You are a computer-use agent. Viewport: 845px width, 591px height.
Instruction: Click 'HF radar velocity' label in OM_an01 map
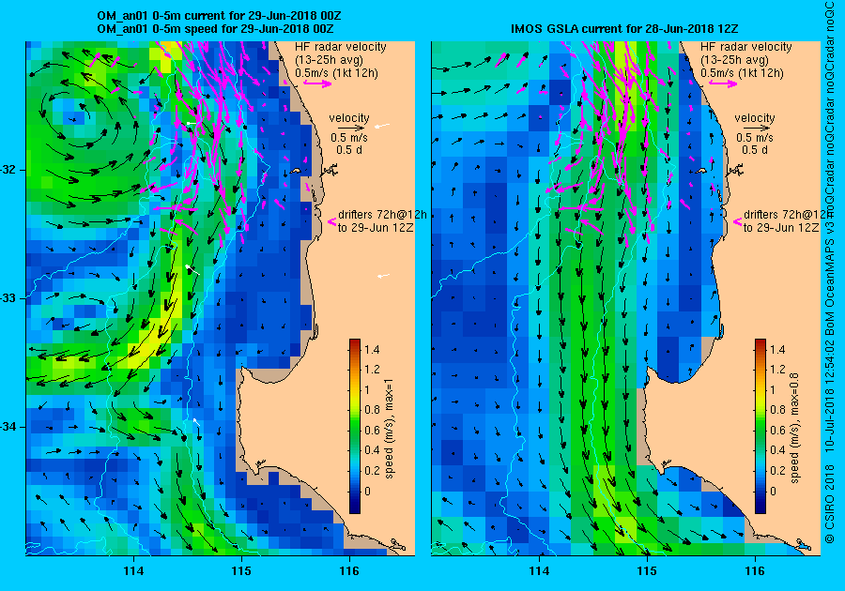pyautogui.click(x=341, y=47)
